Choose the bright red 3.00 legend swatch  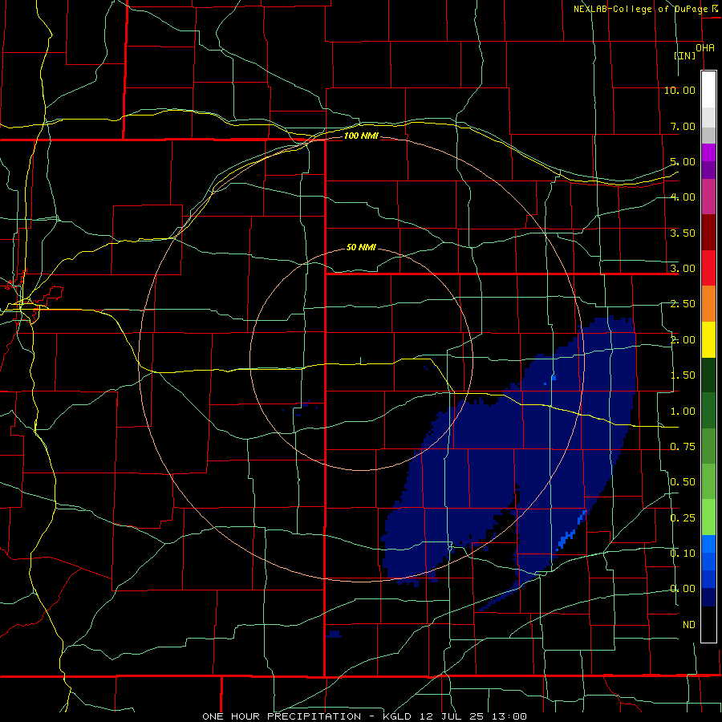(708, 268)
